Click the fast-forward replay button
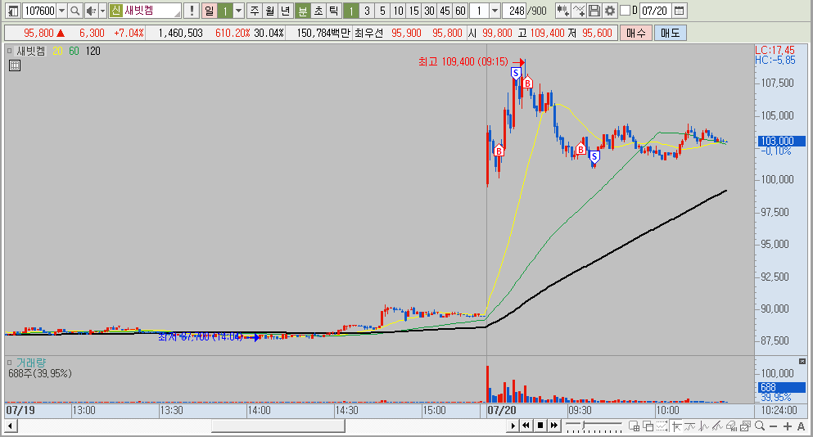 click(553, 426)
